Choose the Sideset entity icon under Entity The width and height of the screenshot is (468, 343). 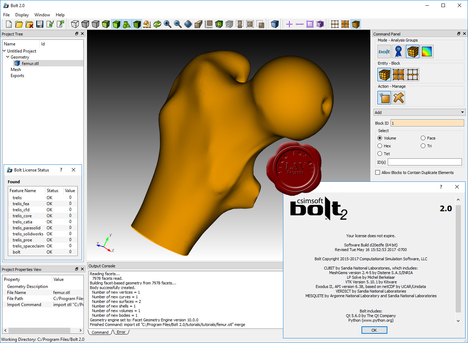[x=398, y=75]
